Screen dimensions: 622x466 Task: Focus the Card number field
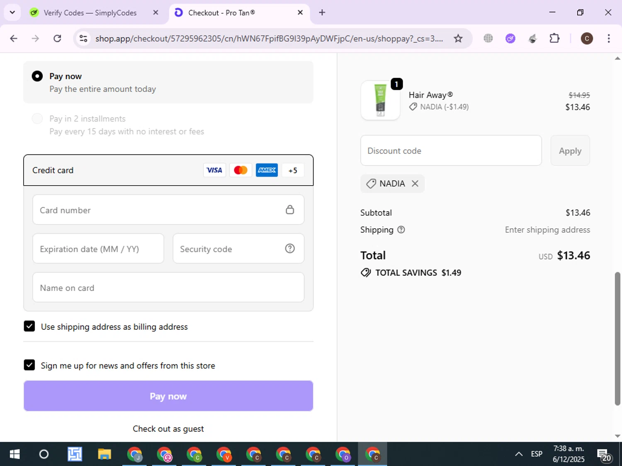pyautogui.click(x=168, y=210)
